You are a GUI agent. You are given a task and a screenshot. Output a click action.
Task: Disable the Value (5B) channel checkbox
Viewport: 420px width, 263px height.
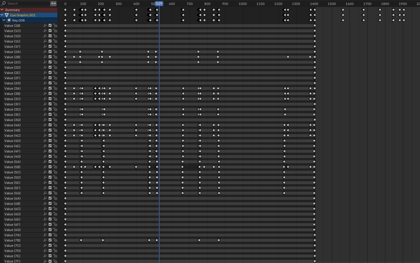point(50,167)
